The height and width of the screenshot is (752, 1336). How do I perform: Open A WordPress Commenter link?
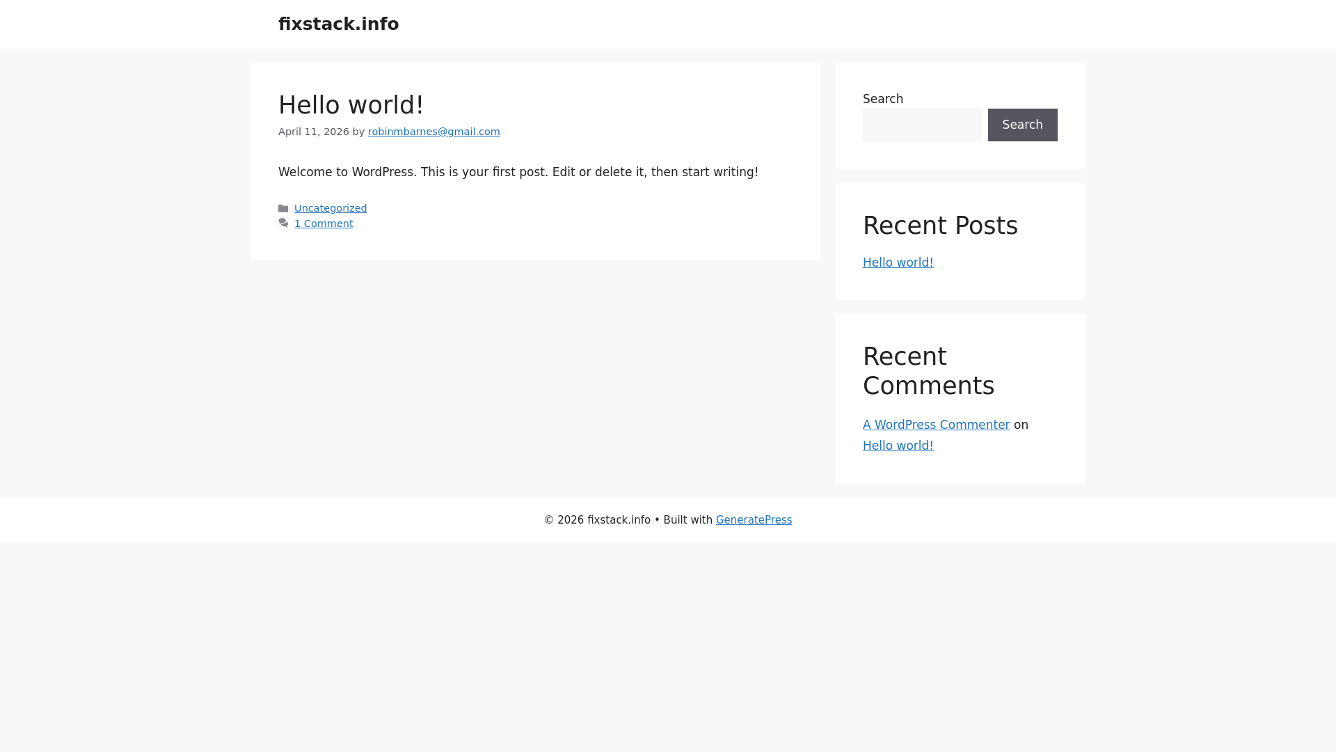click(936, 425)
